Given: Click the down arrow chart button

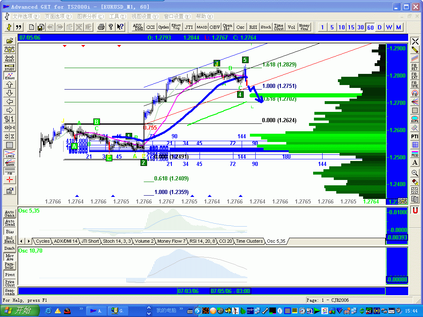Looking at the screenshot, I should [x=10, y=93].
